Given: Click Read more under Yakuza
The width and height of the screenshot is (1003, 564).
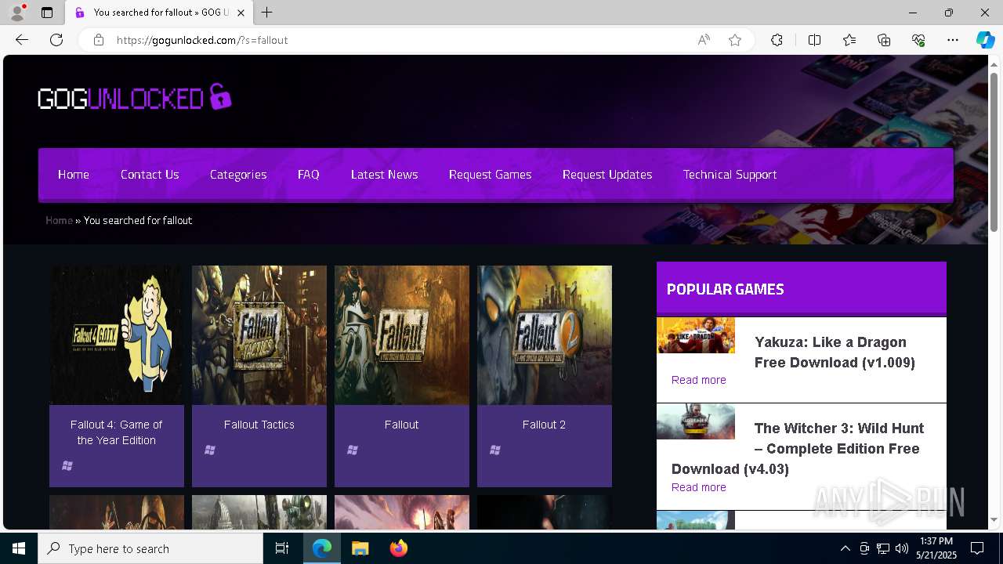Looking at the screenshot, I should (x=699, y=380).
